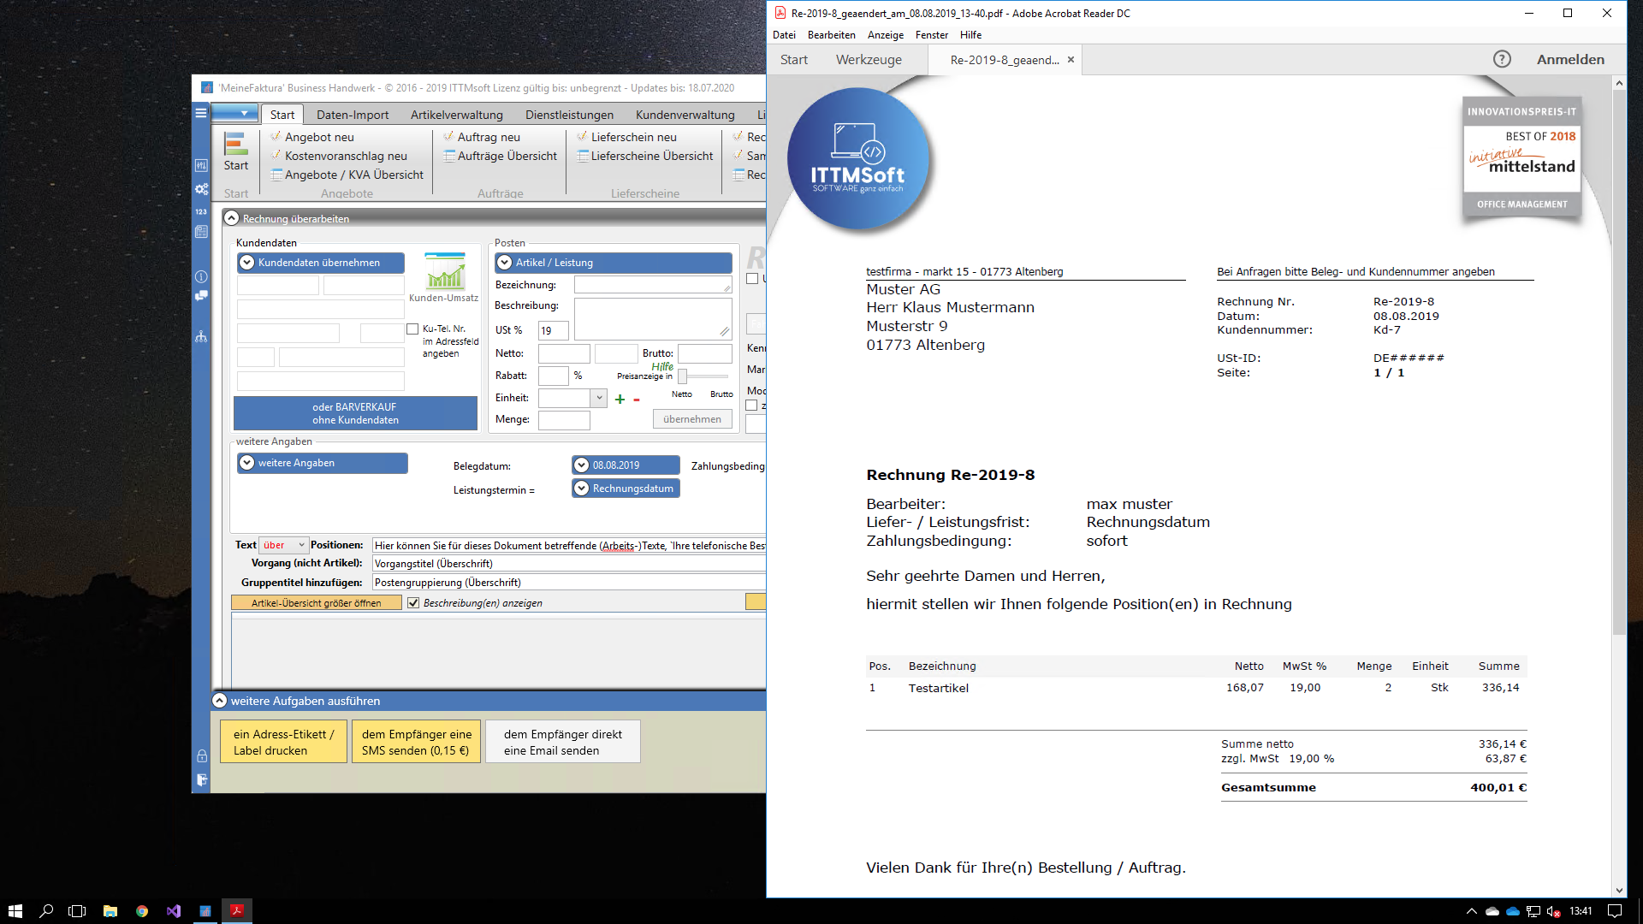This screenshot has height=924, width=1643.
Task: Open Acrobat Fenster menu
Action: tap(931, 35)
